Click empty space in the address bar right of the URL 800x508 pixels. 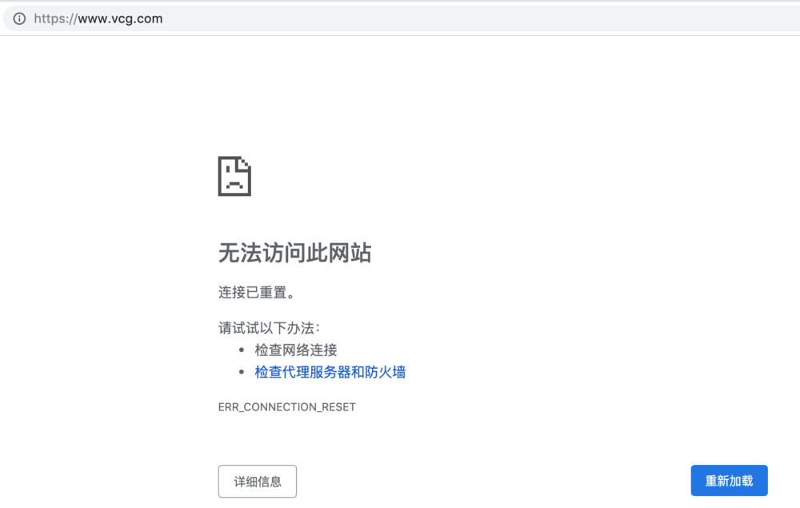click(x=459, y=19)
